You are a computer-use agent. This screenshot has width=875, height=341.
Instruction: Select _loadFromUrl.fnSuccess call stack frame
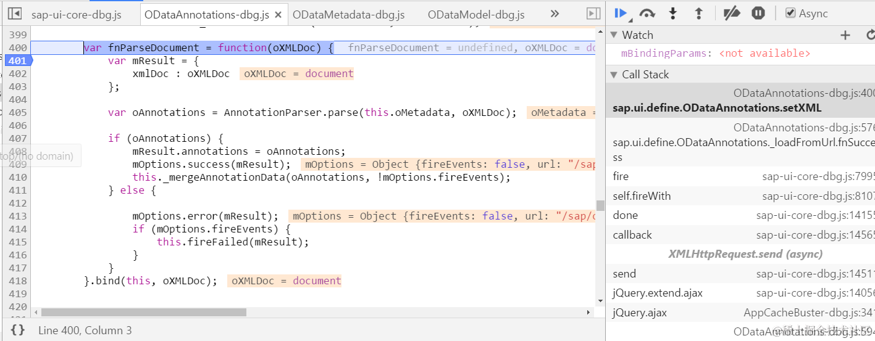point(740,142)
